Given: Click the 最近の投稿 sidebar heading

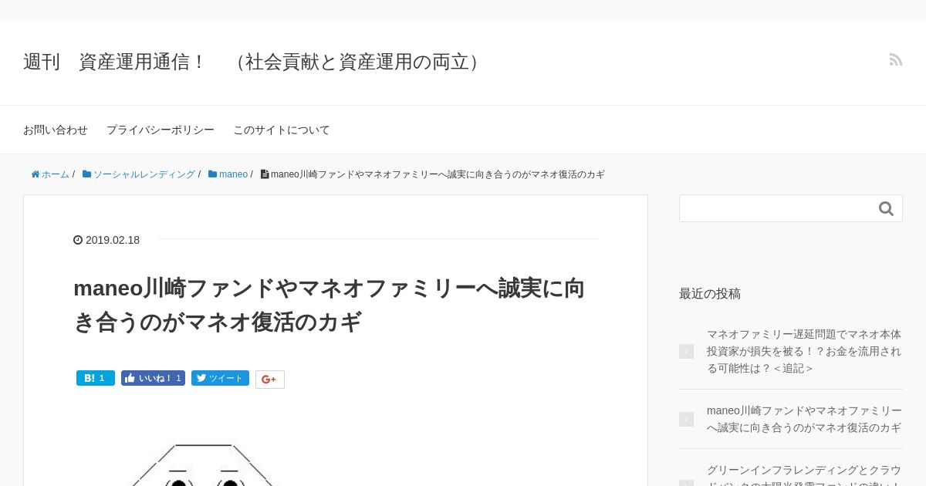Looking at the screenshot, I should (710, 293).
